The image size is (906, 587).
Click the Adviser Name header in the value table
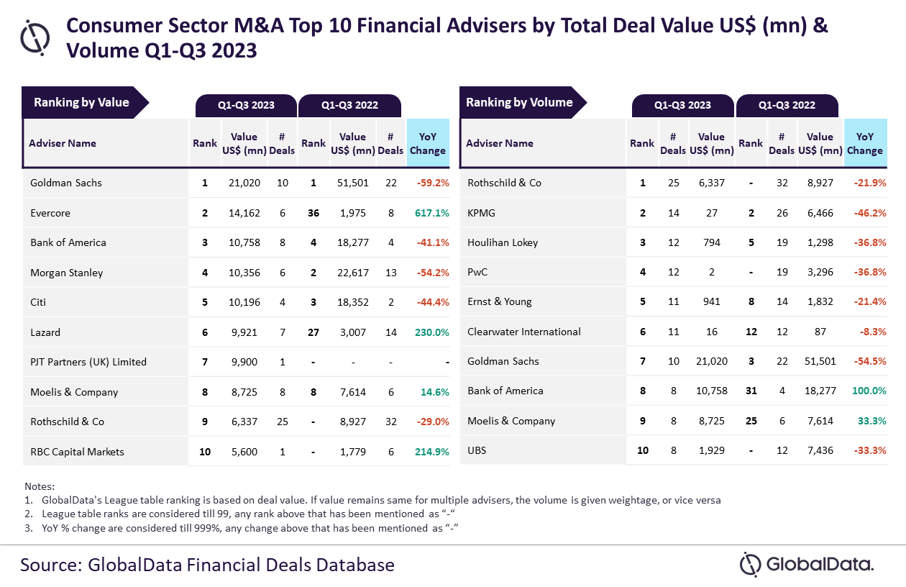tap(63, 143)
